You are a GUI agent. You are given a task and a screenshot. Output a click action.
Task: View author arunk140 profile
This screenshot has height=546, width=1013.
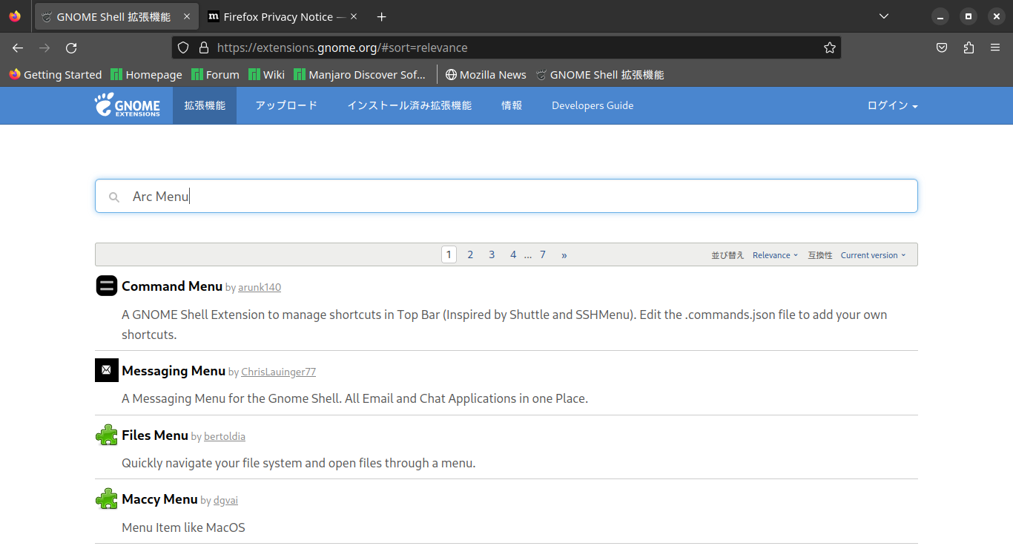(260, 288)
